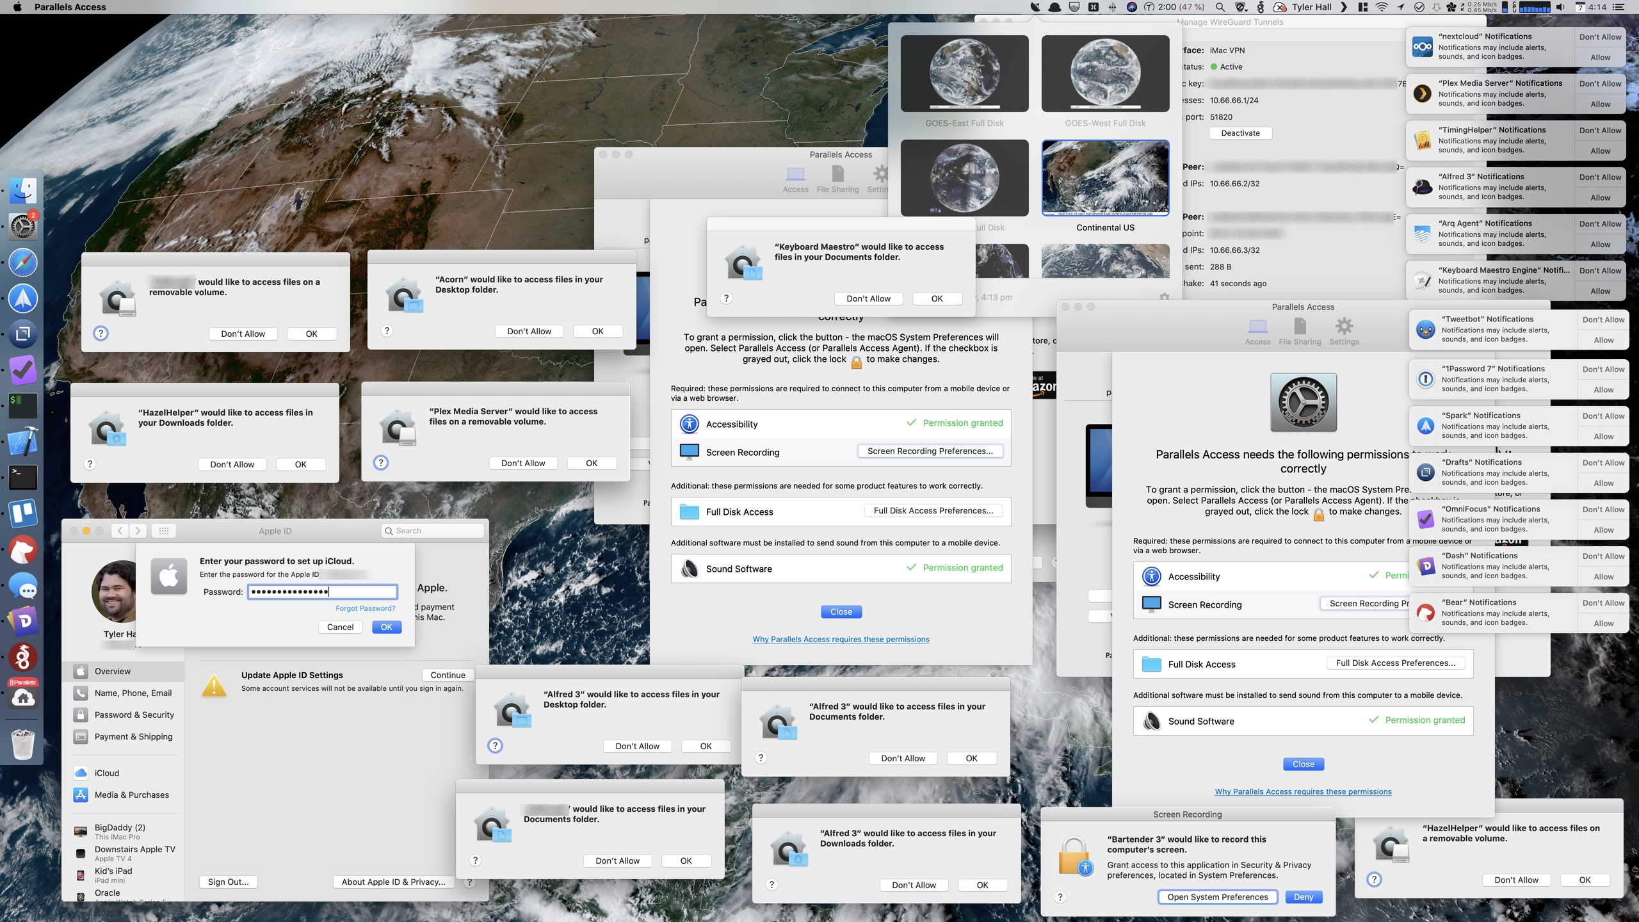
Task: Click the Apple ID password input field
Action: pyautogui.click(x=321, y=590)
